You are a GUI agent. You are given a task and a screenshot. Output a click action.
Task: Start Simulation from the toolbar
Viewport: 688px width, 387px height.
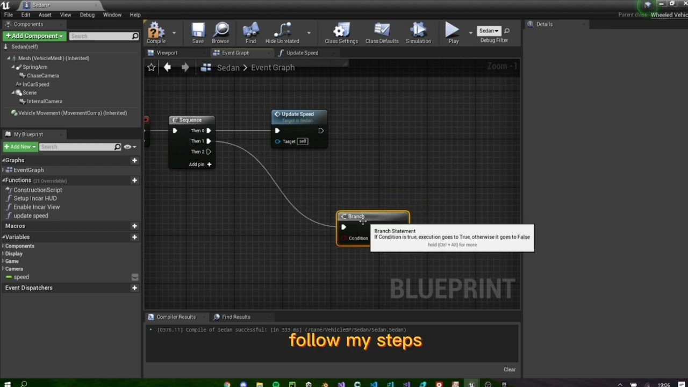click(418, 33)
